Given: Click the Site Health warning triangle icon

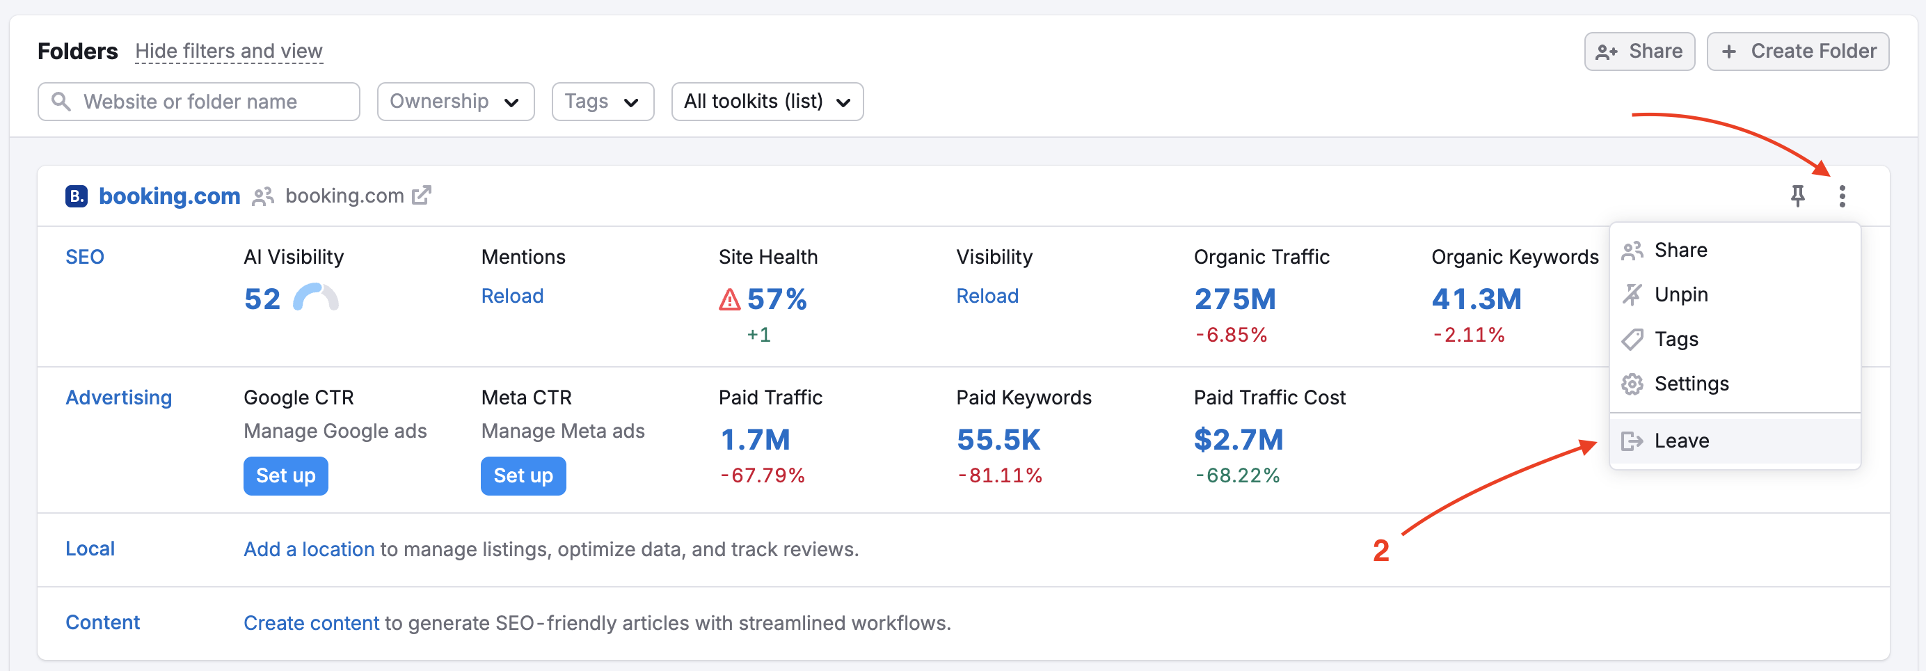Looking at the screenshot, I should pos(729,300).
